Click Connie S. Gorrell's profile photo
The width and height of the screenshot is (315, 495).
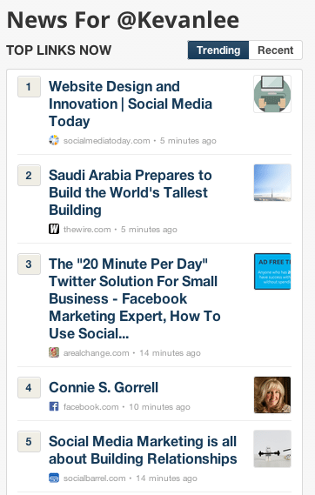272,395
